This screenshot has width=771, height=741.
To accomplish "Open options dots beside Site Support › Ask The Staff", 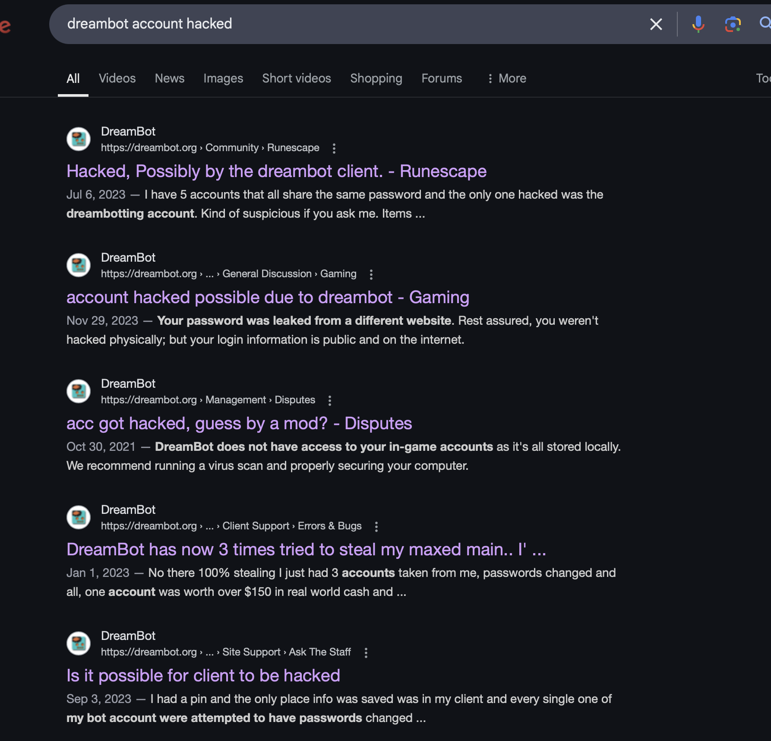I will click(366, 652).
